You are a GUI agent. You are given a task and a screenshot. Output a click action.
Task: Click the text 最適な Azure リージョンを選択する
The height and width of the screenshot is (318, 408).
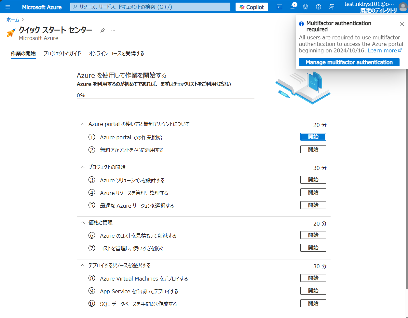[x=137, y=206]
